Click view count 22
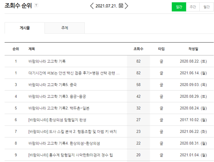Screen dimensions: 214x162 138,143
